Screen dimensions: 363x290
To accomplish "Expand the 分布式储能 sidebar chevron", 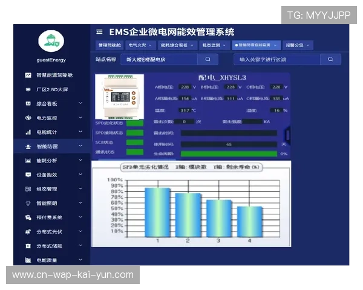I will click(x=80, y=245).
